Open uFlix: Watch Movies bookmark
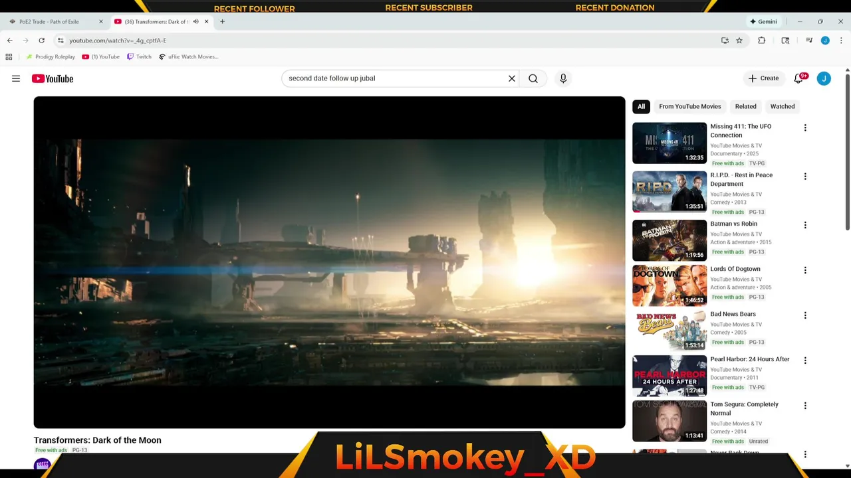This screenshot has width=851, height=478. pos(189,56)
